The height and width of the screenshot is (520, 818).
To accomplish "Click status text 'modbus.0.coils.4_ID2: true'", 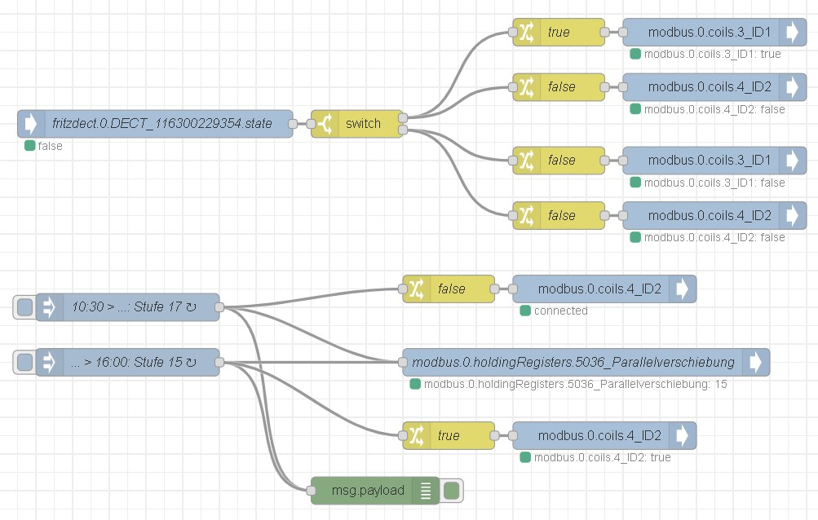I will (x=603, y=457).
